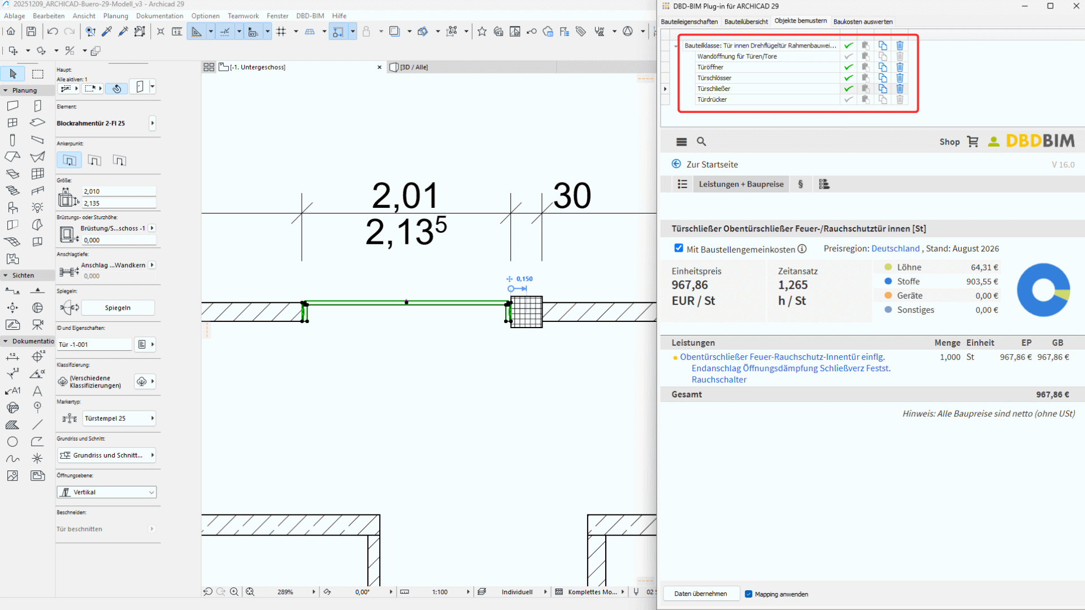Toggle Mapping anwenden checkbox
Viewport: 1085px width, 610px height.
[x=749, y=594]
